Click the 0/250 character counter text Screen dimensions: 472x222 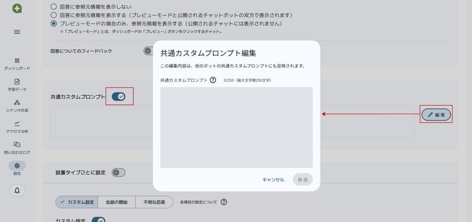tap(248, 80)
